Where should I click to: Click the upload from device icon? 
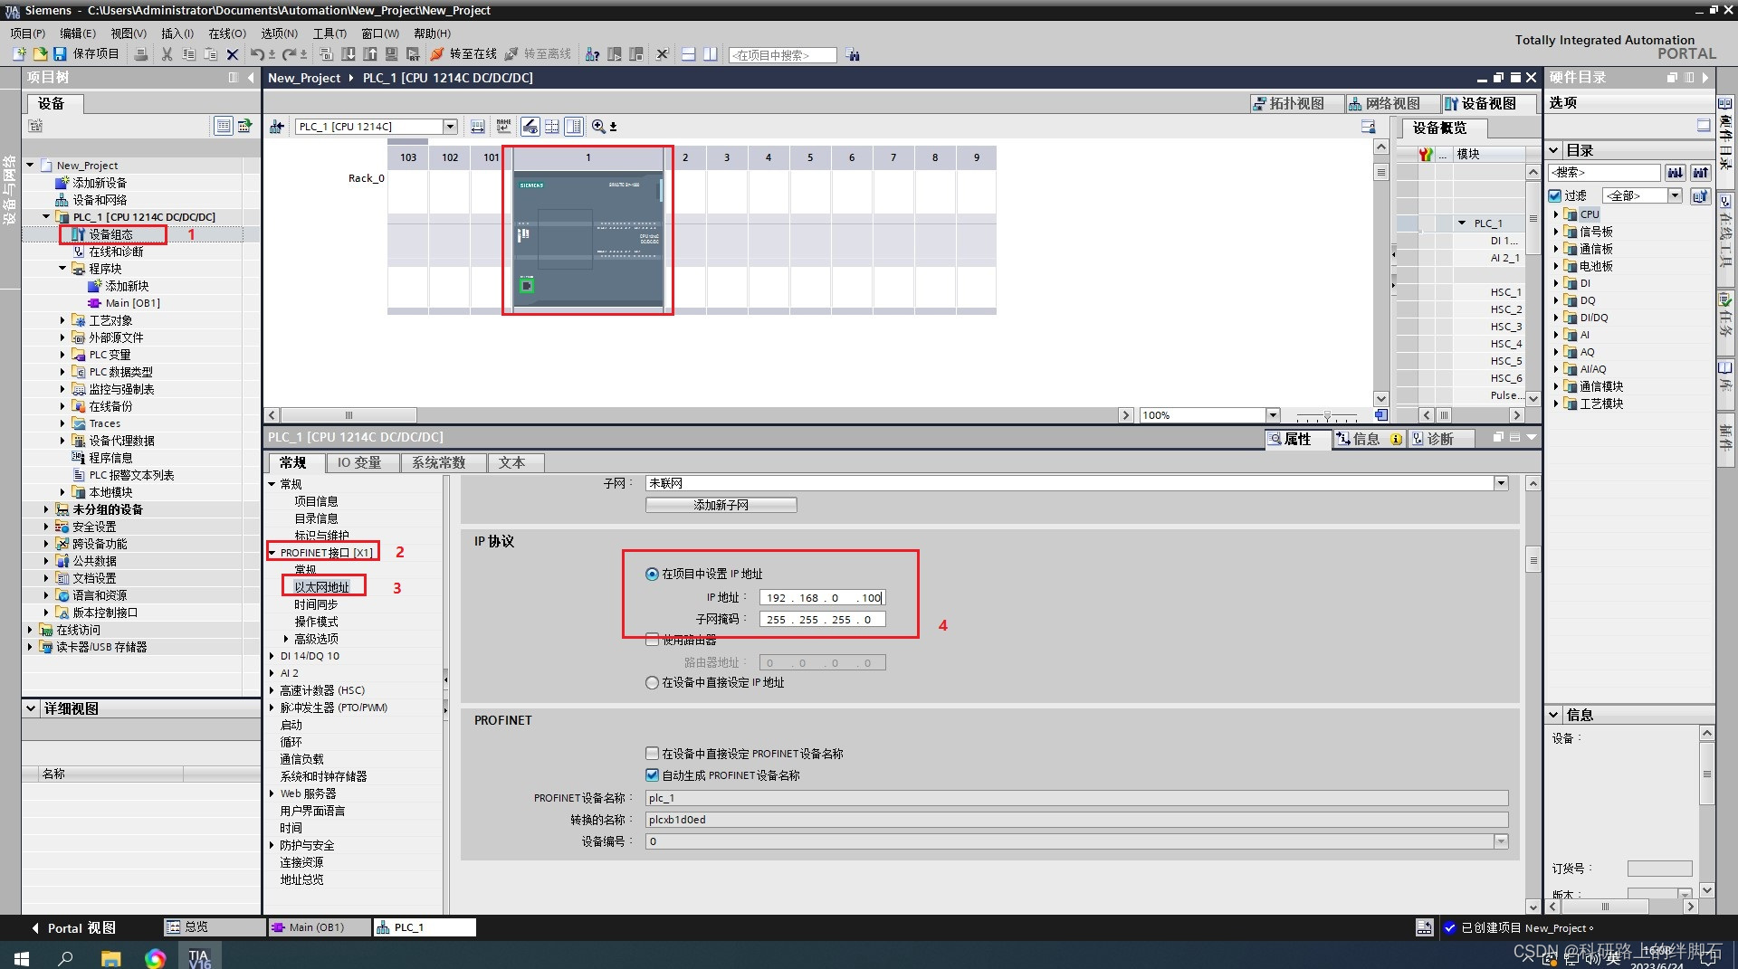pos(370,54)
